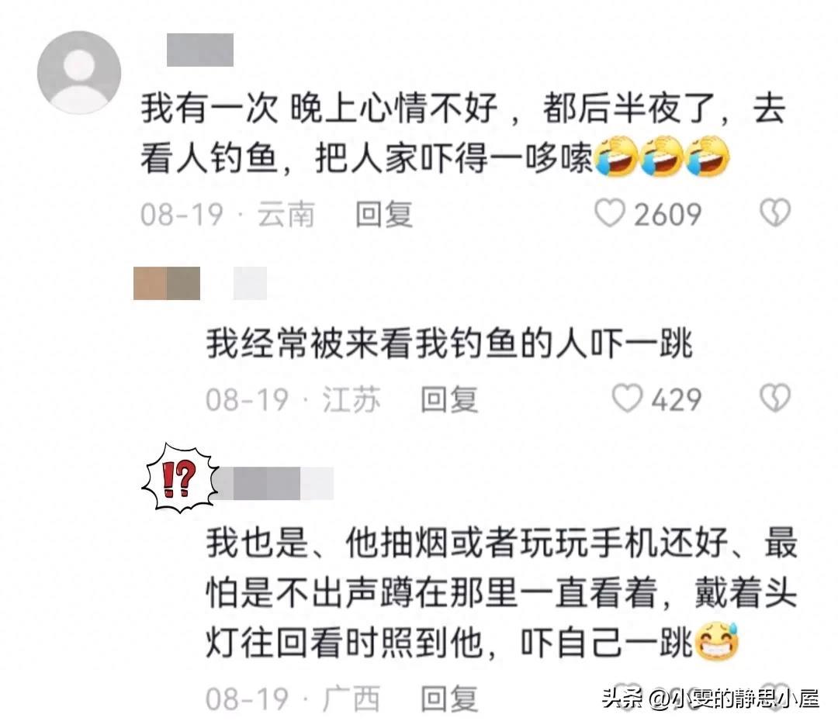This screenshot has width=838, height=728.
Task: Reply to the Guangxi comment via 回复
Action: pyautogui.click(x=449, y=699)
